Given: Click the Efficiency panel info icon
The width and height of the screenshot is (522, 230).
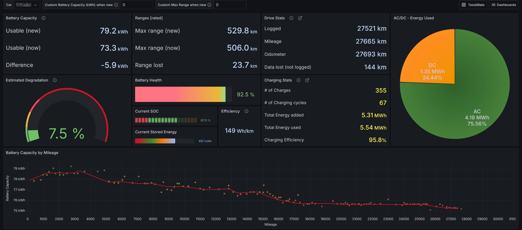Looking at the screenshot, I should click(246, 111).
